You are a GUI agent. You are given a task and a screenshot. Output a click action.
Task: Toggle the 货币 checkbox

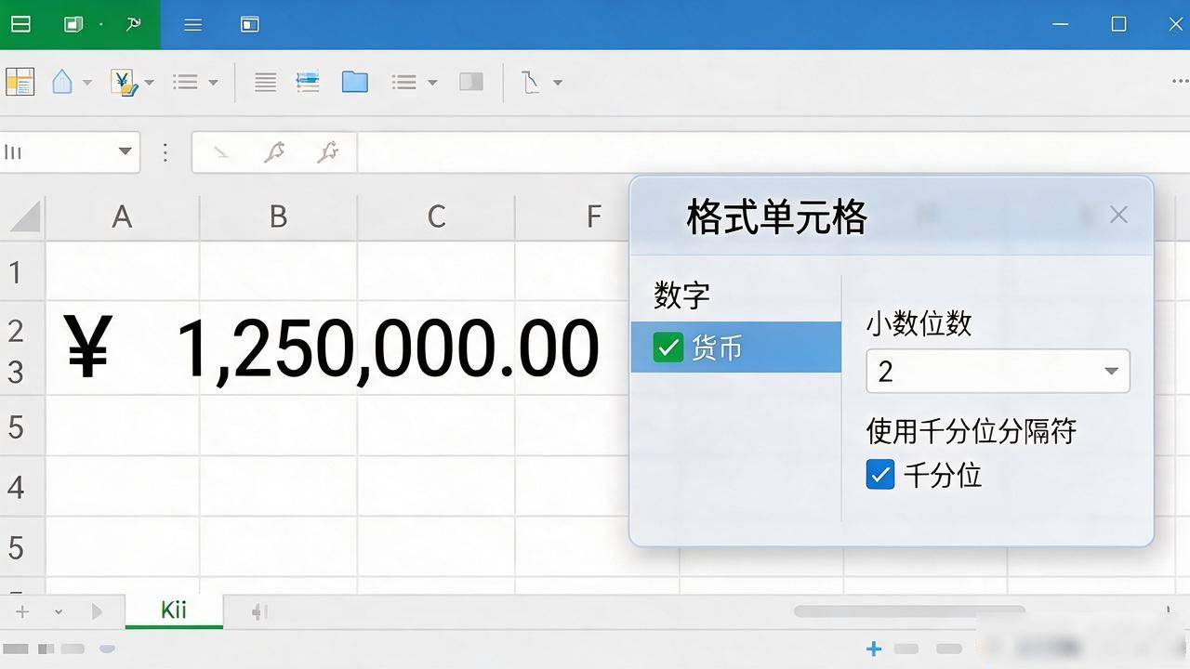(668, 348)
